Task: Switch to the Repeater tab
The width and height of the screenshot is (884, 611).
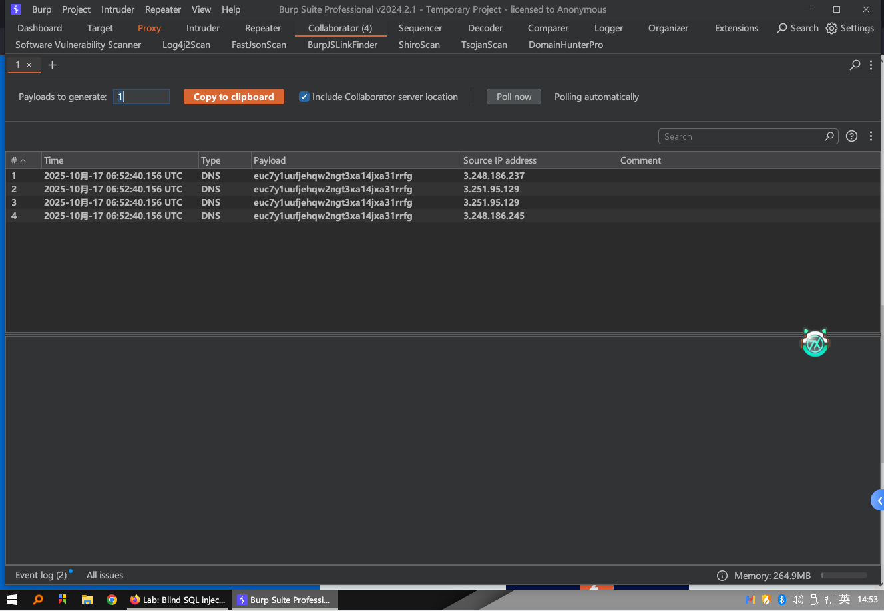Action: [x=263, y=28]
